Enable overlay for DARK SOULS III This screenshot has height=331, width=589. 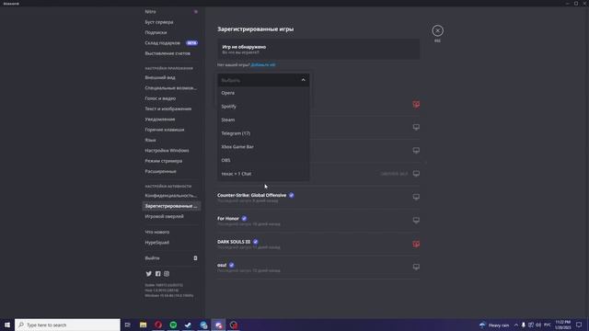[x=416, y=244]
